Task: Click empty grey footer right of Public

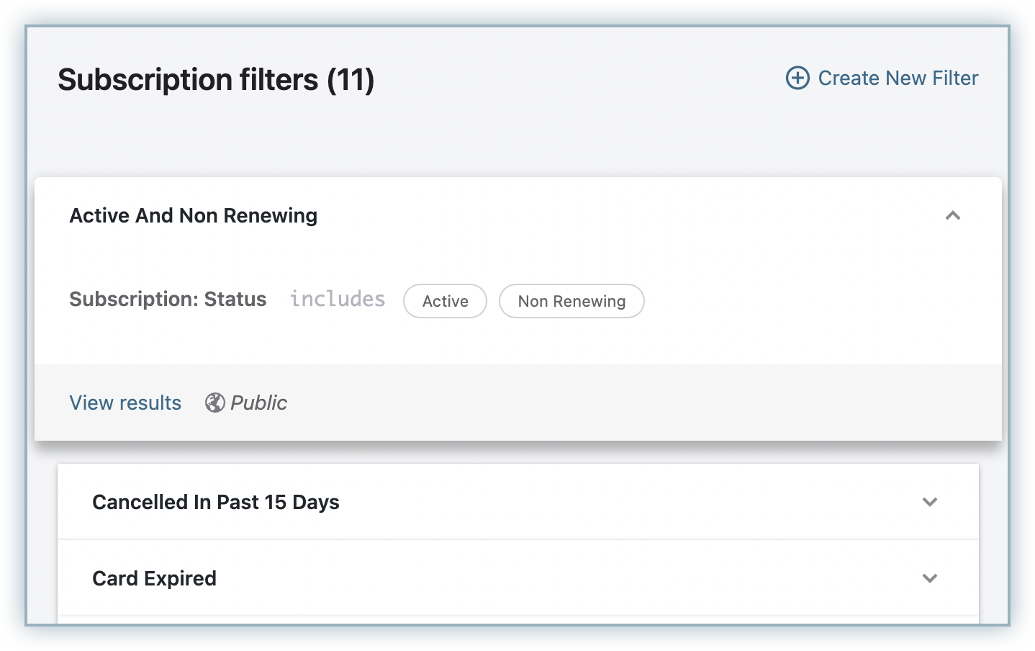Action: click(612, 403)
